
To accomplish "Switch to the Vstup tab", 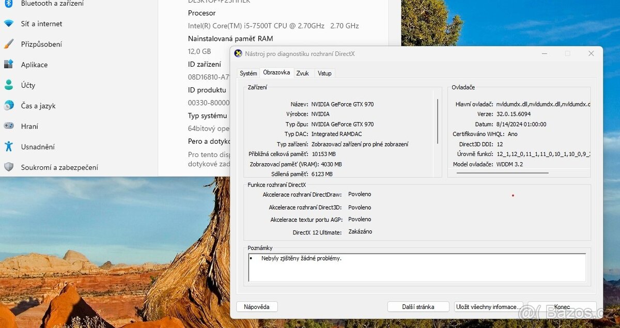I will pos(324,73).
